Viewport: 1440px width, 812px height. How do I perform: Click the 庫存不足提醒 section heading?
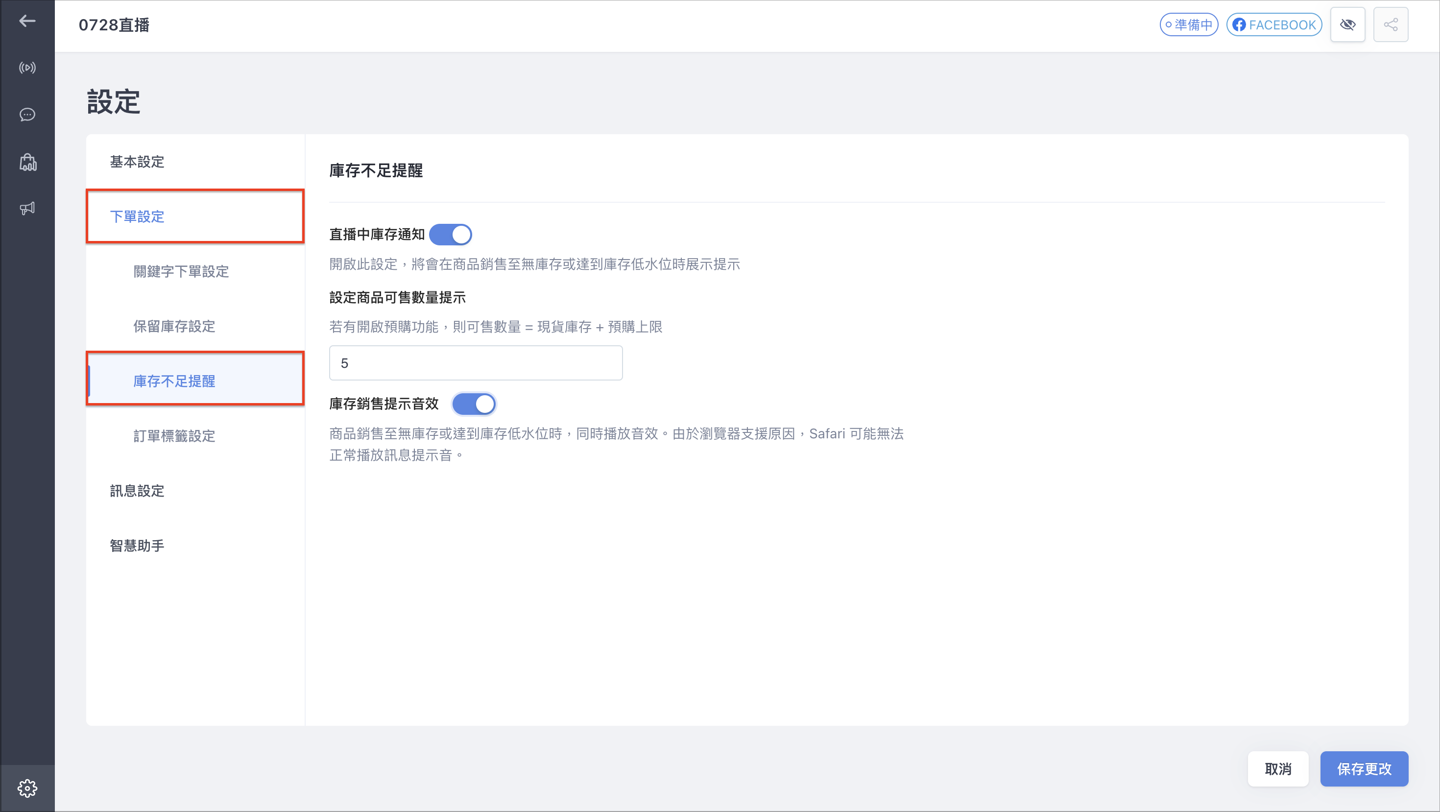pyautogui.click(x=376, y=170)
